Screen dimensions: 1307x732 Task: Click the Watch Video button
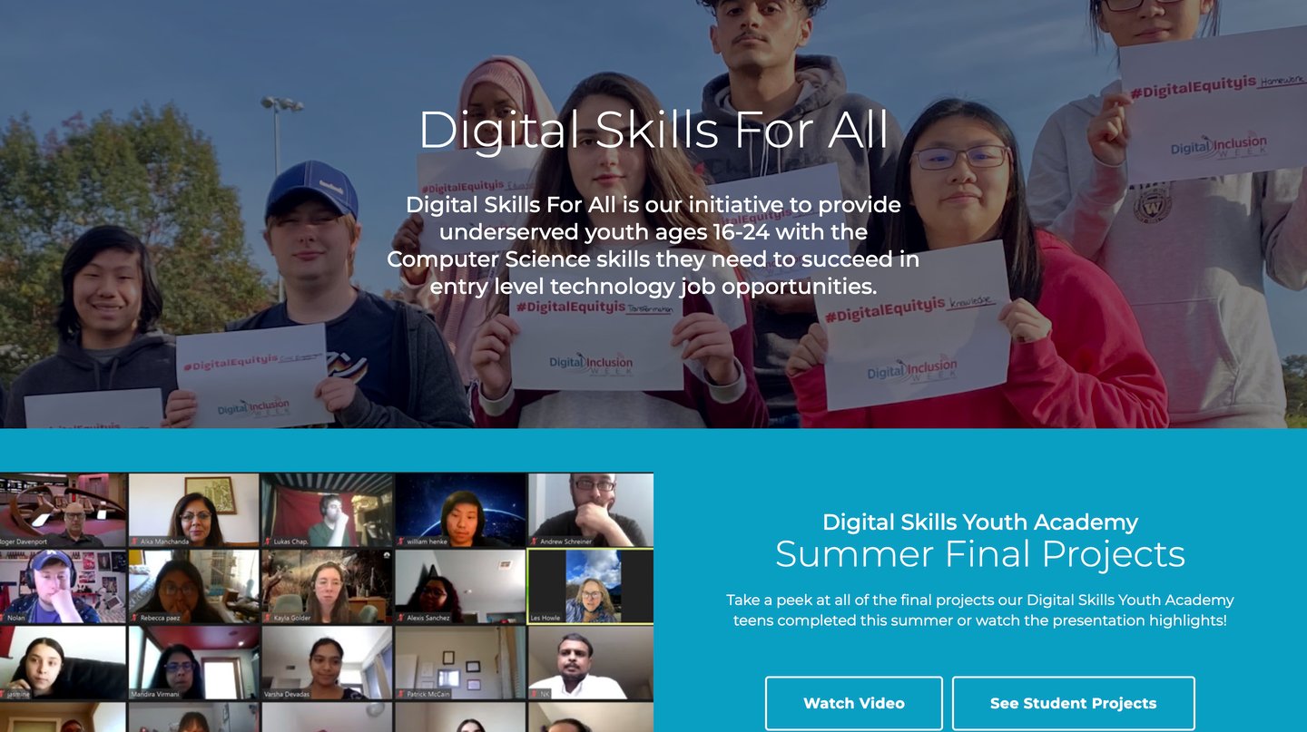[853, 703]
